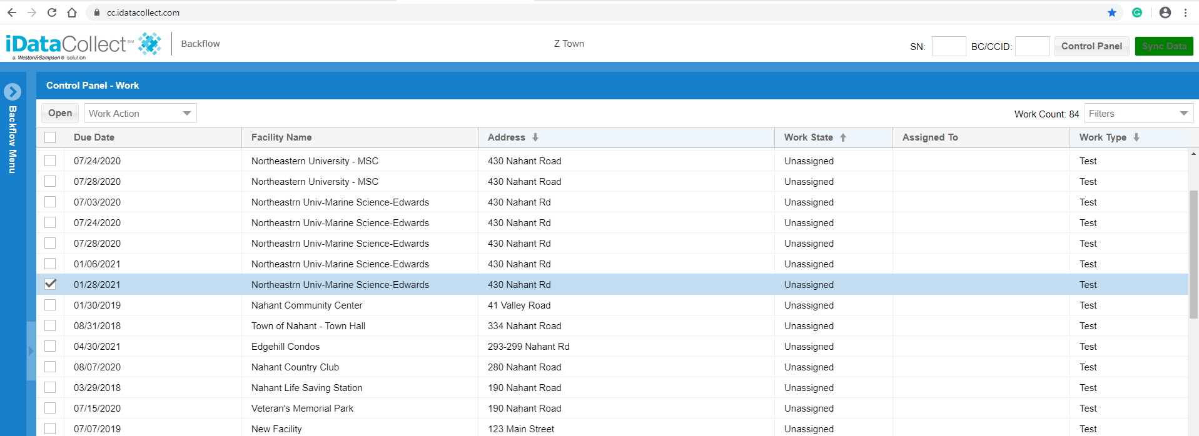Click the sidebar collapse handle triangle
The height and width of the screenshot is (436, 1199).
(31, 351)
